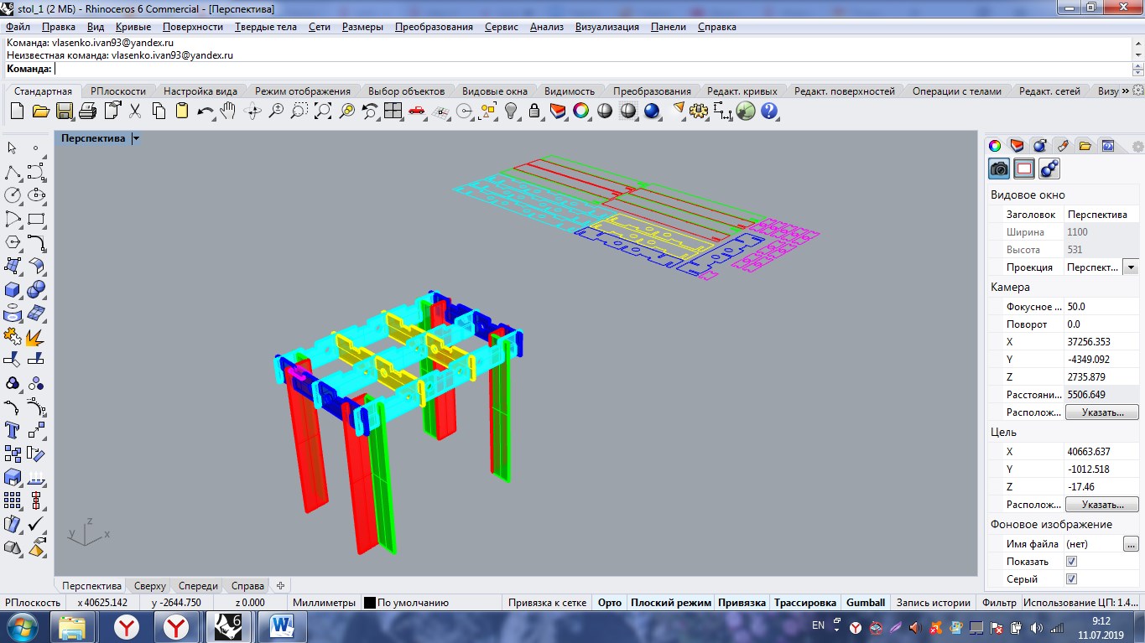
Task: Click the camera viewport properties icon
Action: point(999,169)
